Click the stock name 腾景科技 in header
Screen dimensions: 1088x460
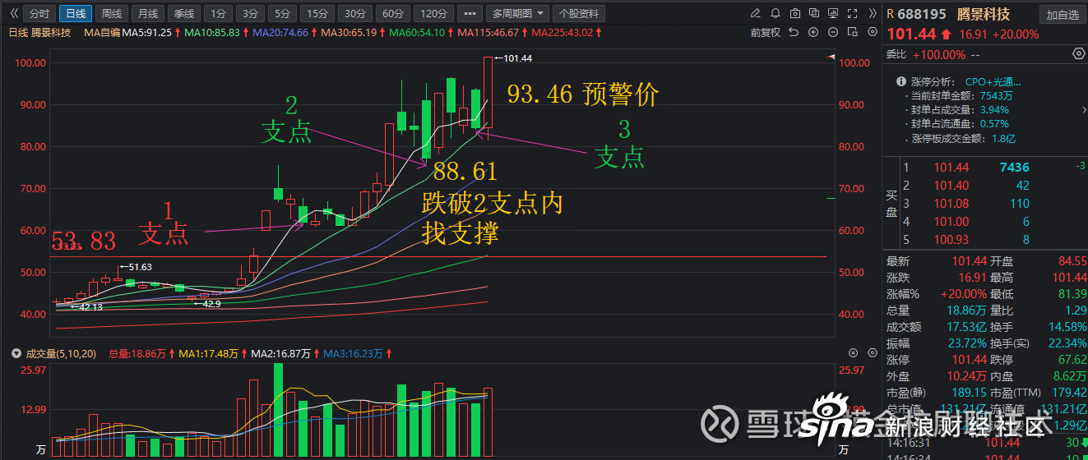point(982,14)
